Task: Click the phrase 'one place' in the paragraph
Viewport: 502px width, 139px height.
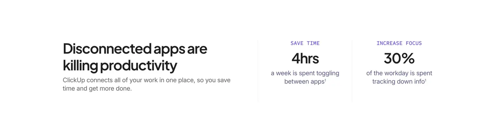Action: (x=191, y=80)
